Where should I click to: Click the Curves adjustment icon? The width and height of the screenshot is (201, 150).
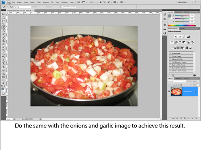[x=184, y=36]
